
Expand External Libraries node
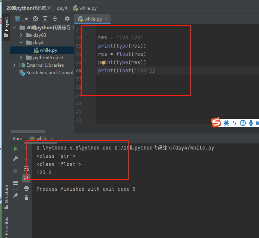(x=14, y=65)
